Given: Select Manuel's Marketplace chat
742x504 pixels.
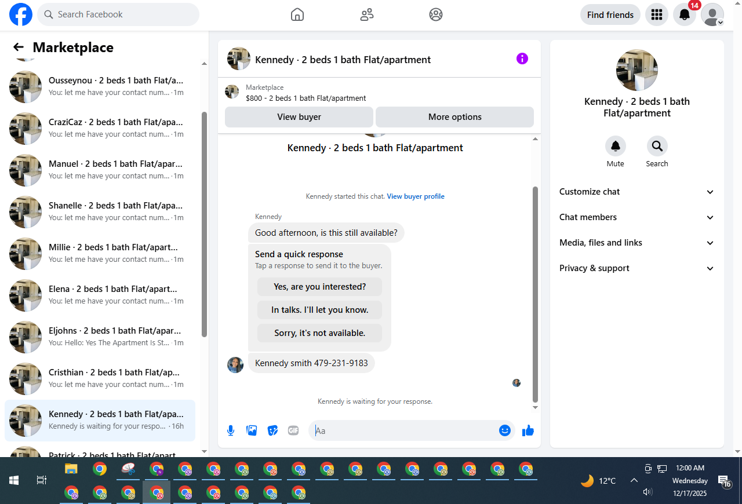Looking at the screenshot, I should (100, 170).
